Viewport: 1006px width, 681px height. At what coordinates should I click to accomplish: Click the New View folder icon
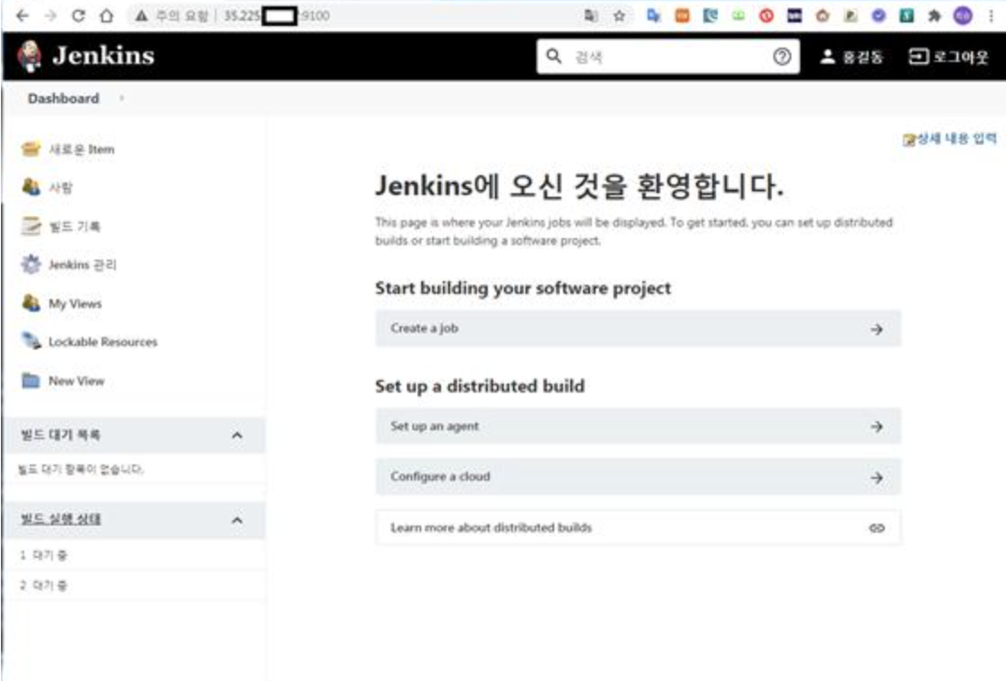point(31,381)
